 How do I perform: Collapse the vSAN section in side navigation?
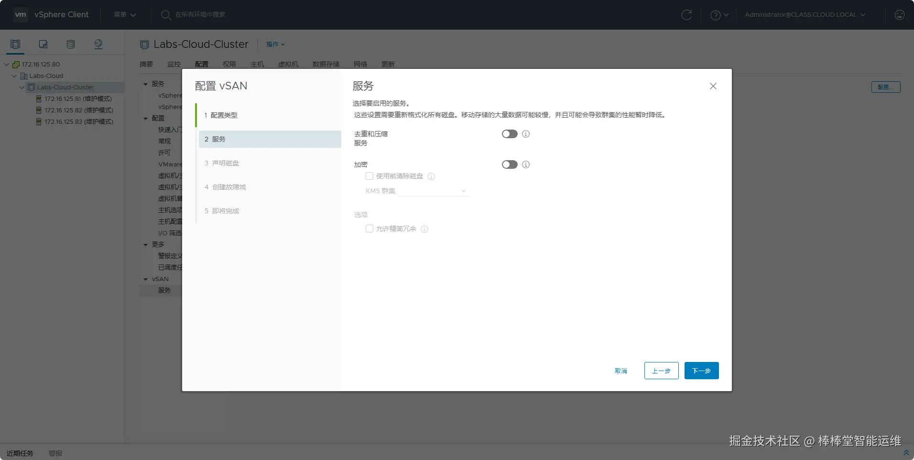(x=146, y=279)
